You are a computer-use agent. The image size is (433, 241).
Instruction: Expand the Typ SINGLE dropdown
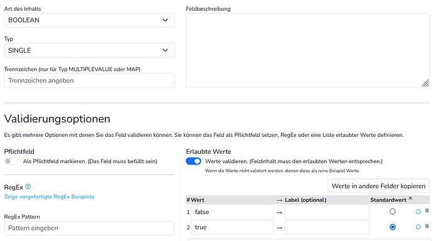89,50
